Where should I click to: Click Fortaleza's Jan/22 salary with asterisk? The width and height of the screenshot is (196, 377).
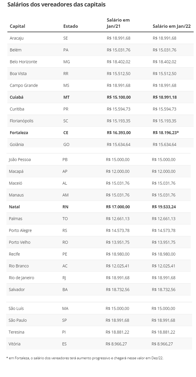pos(166,133)
